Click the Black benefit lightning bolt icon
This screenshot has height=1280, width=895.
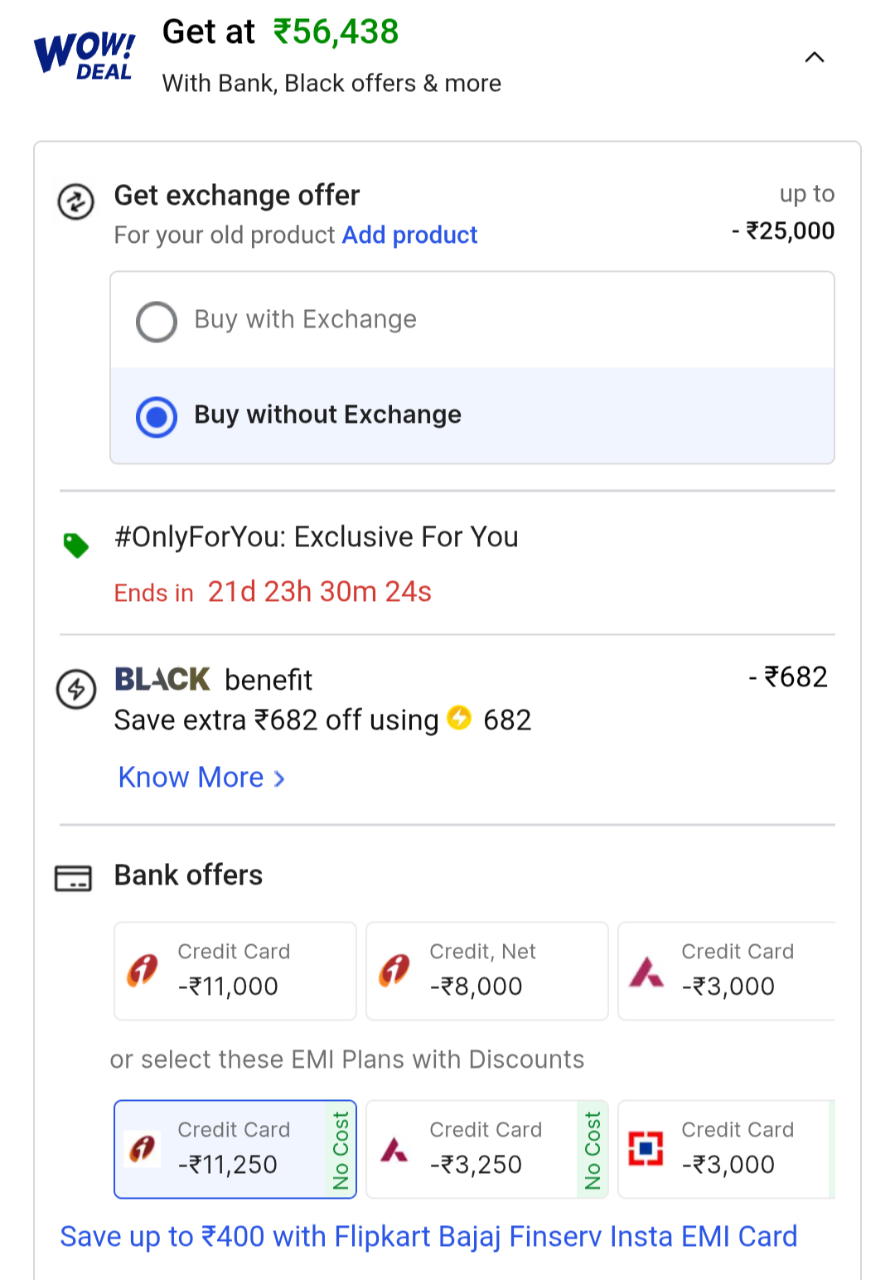click(x=76, y=689)
